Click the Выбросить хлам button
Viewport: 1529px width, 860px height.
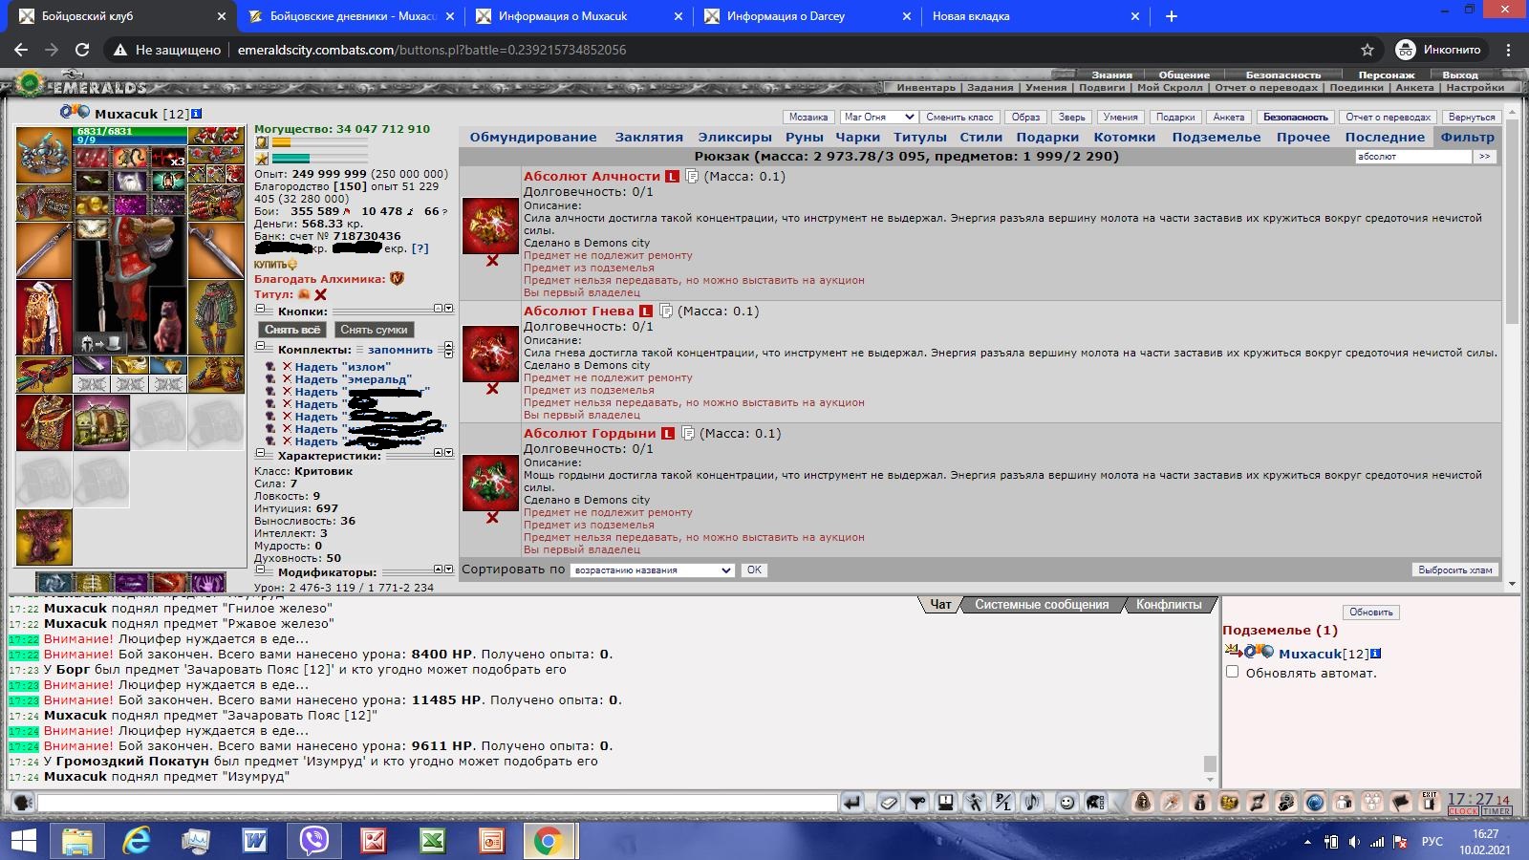tap(1454, 570)
